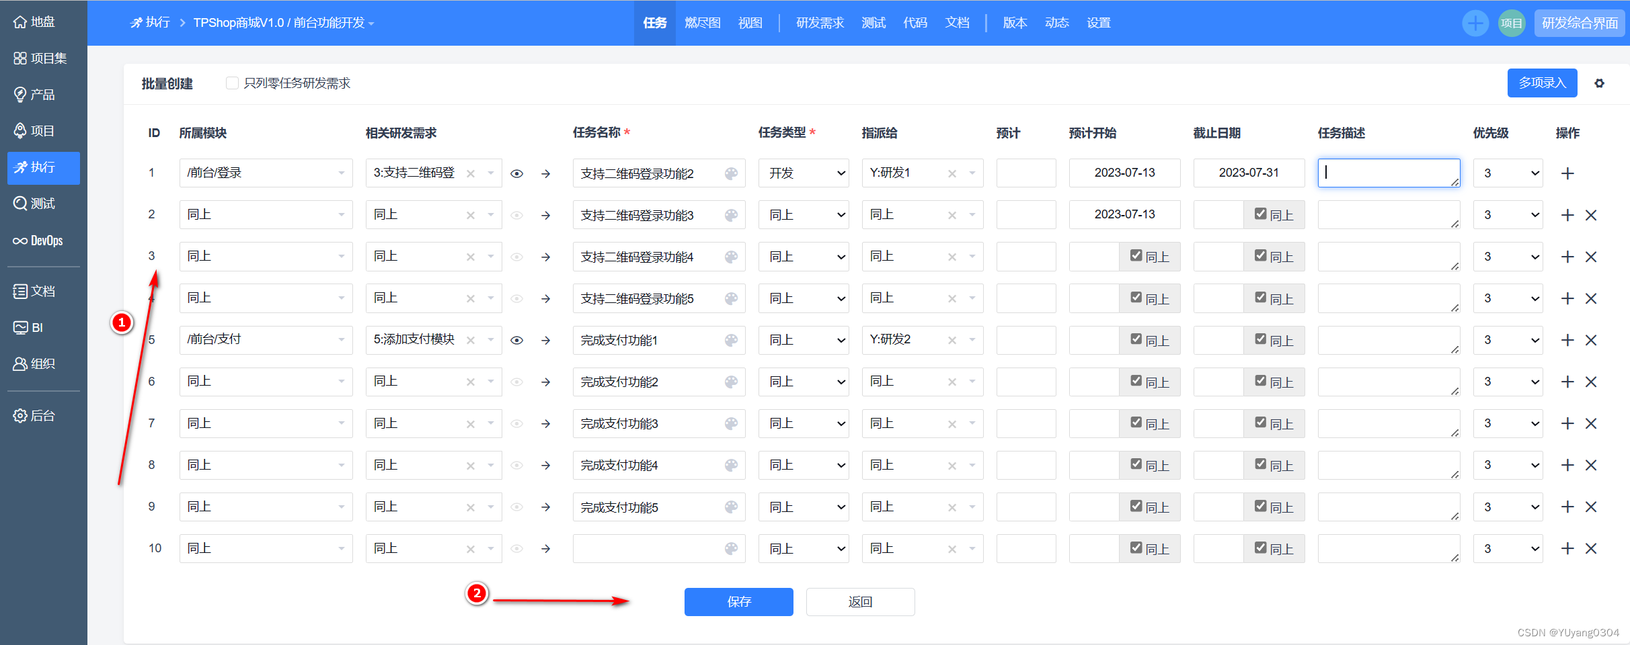Click the 项目 round avatar in header
1630x645 pixels.
(x=1512, y=24)
